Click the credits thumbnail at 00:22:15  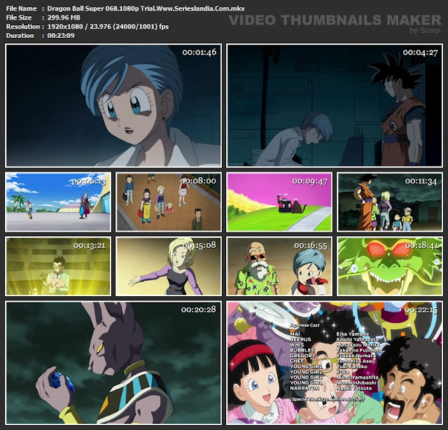(x=335, y=362)
